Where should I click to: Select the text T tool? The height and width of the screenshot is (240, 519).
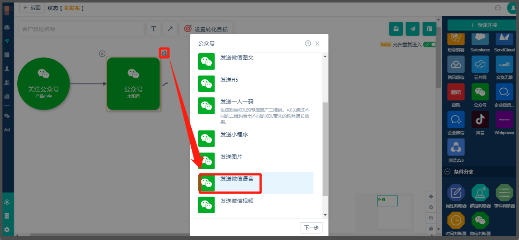154,29
